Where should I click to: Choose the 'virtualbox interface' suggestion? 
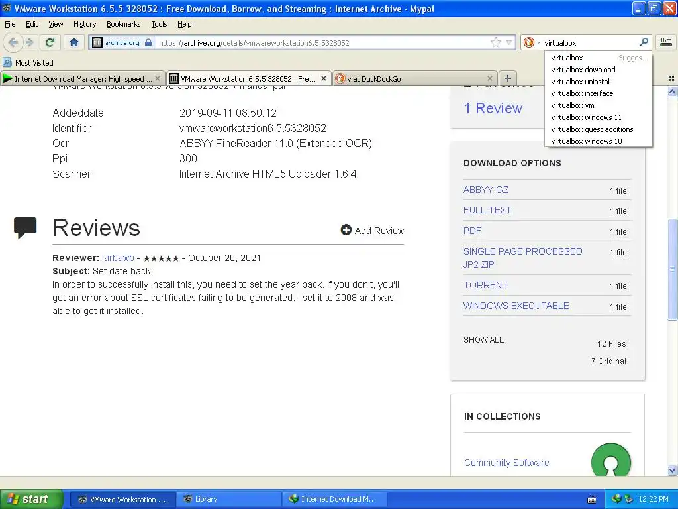(x=599, y=93)
